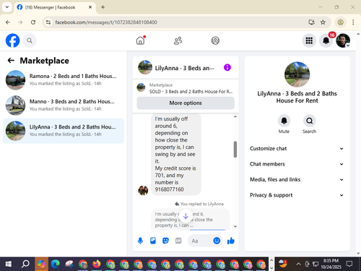The height and width of the screenshot is (271, 361).
Task: Open the quoted reply message preview
Action: coord(190,219)
